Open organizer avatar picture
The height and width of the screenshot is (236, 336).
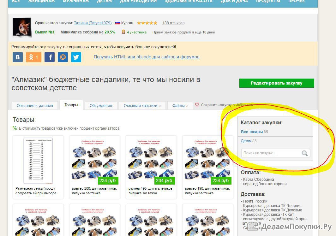[x=22, y=27]
